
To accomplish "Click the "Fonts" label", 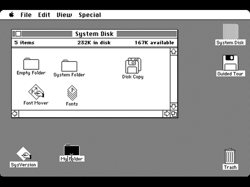I will (x=72, y=104).
